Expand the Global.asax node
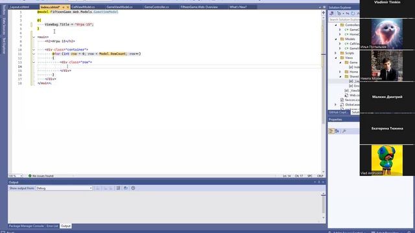 coord(336,105)
